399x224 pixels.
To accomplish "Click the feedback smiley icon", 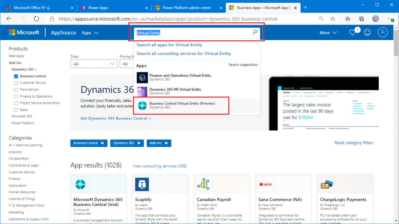I will click(x=367, y=33).
